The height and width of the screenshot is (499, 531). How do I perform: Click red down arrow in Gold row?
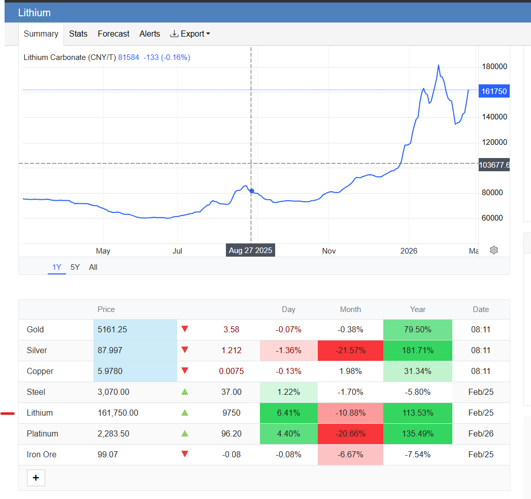[185, 329]
